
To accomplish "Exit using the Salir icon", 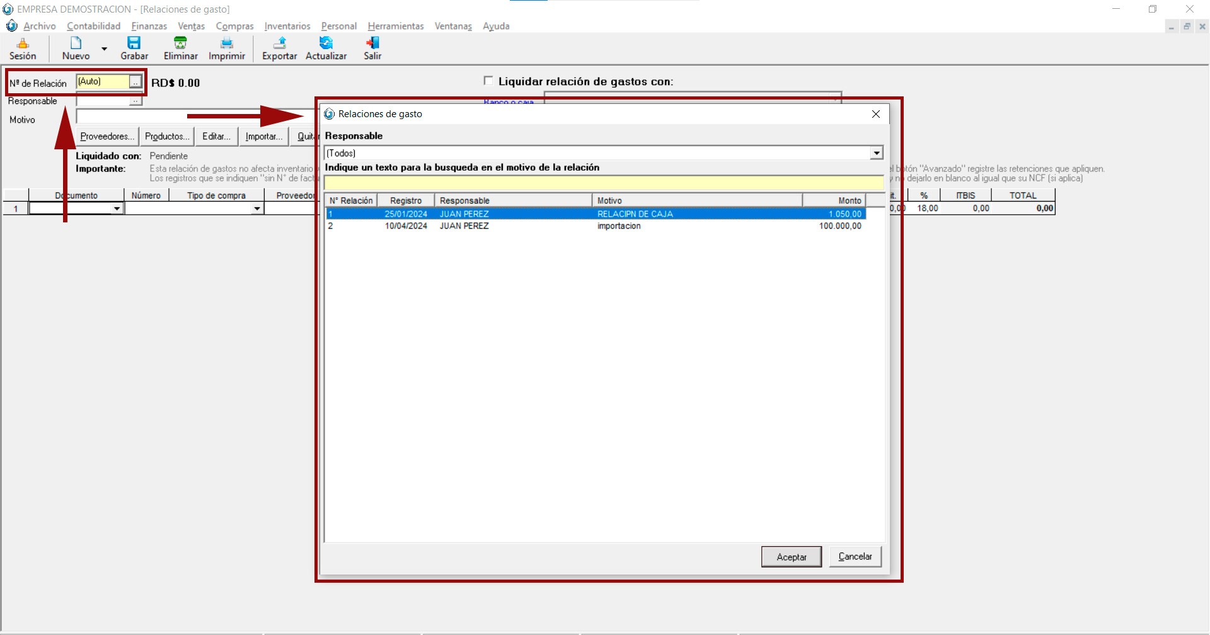I will 372,49.
